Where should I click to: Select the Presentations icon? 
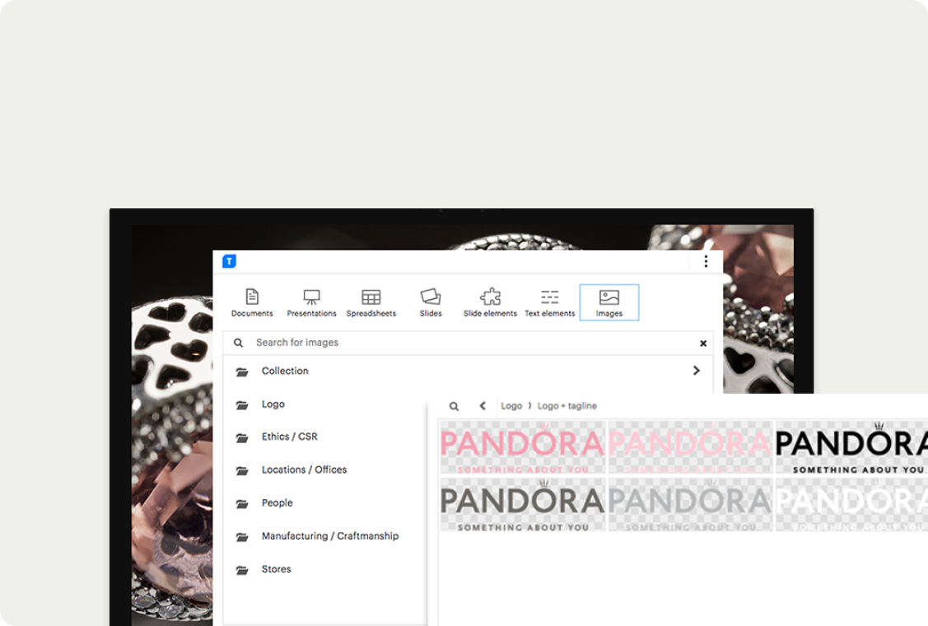[x=311, y=301]
